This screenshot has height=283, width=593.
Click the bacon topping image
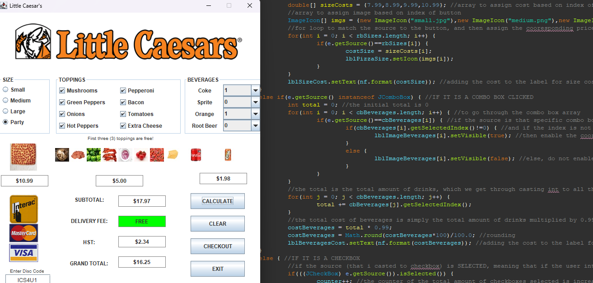(x=109, y=155)
